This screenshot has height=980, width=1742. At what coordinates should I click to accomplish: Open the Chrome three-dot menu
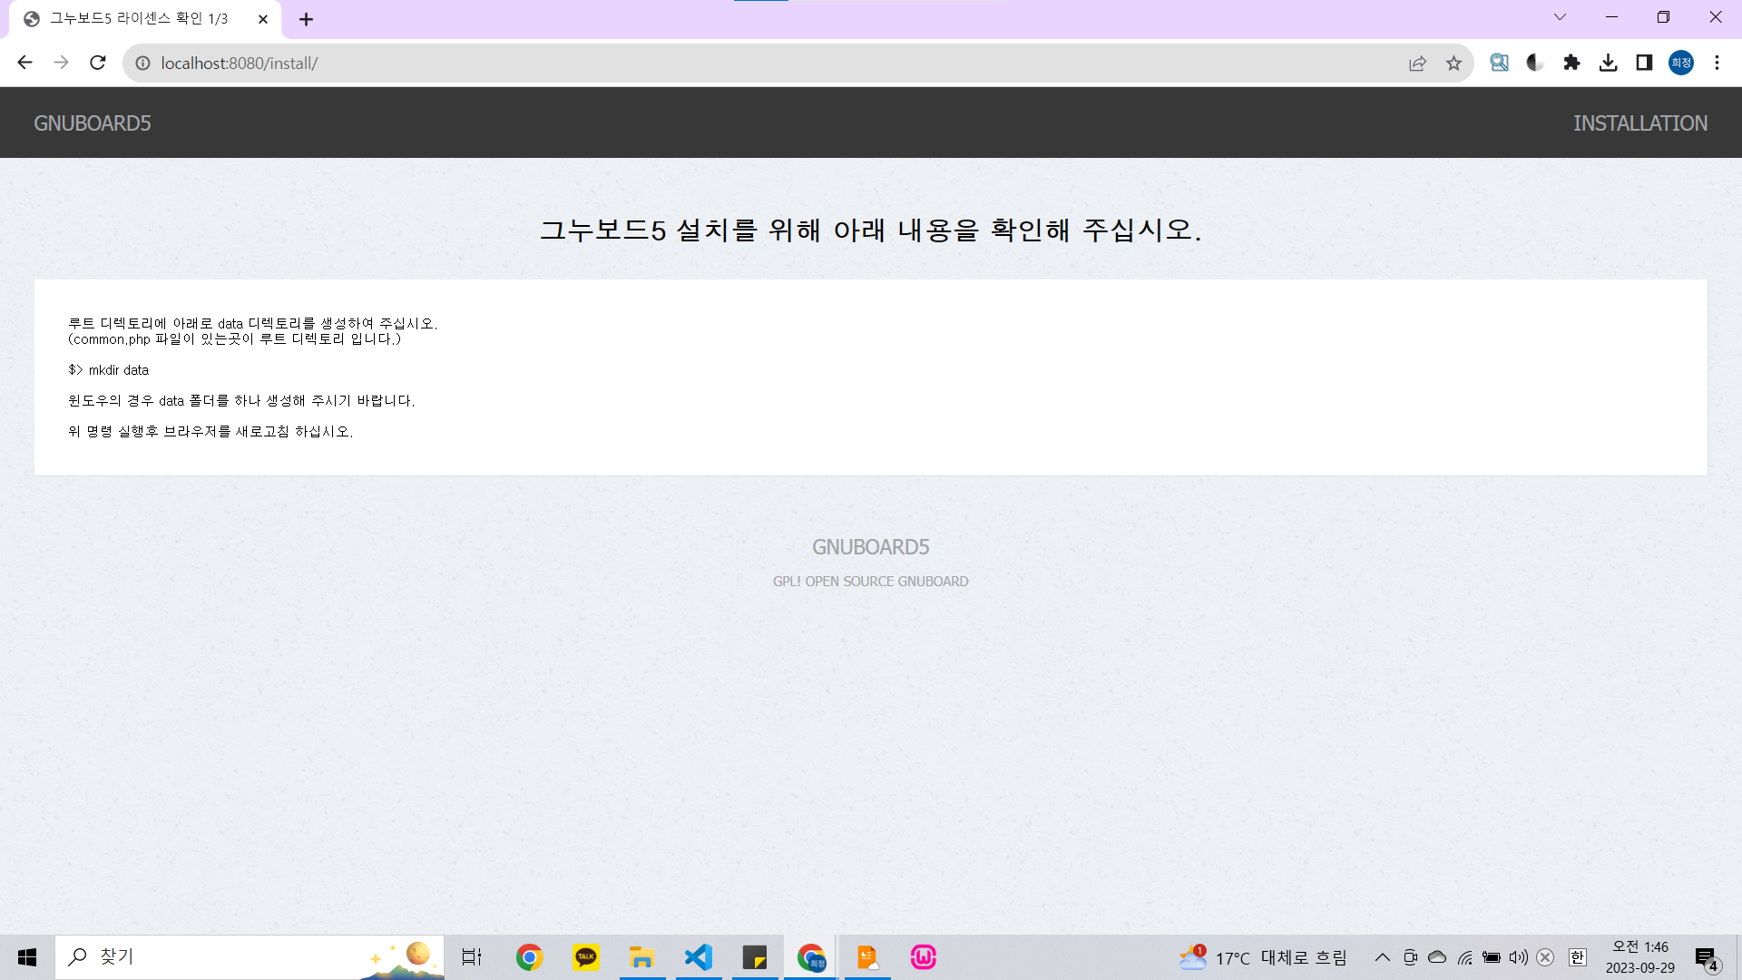click(1717, 63)
